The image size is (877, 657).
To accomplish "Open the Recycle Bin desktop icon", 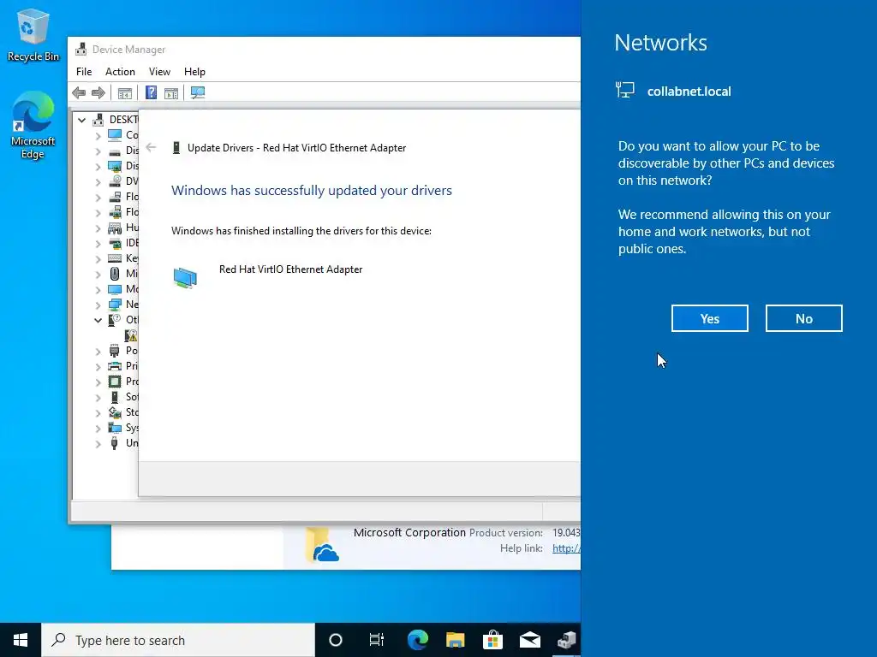I will coord(33,35).
